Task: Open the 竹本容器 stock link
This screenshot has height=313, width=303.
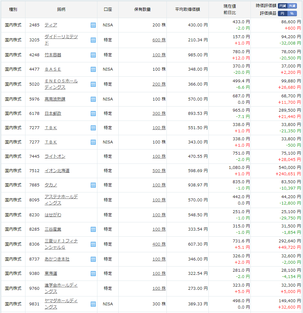Action: pyautogui.click(x=53, y=55)
